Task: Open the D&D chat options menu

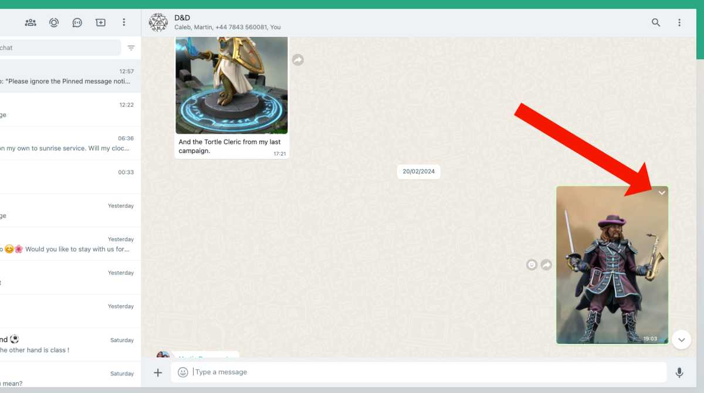Action: (679, 22)
